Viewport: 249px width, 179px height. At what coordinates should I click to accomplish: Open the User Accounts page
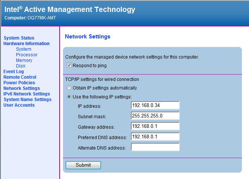point(19,105)
